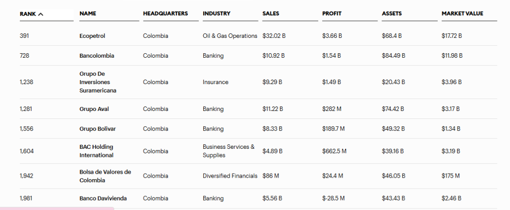Viewport: 510px width, 210px height.
Task: Sort by ASSETS column header
Action: pyautogui.click(x=392, y=13)
